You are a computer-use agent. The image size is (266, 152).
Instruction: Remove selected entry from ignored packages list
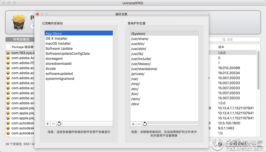[x=53, y=124]
